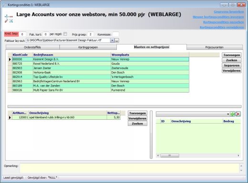Click Toevoegen beside the article list

point(137,113)
